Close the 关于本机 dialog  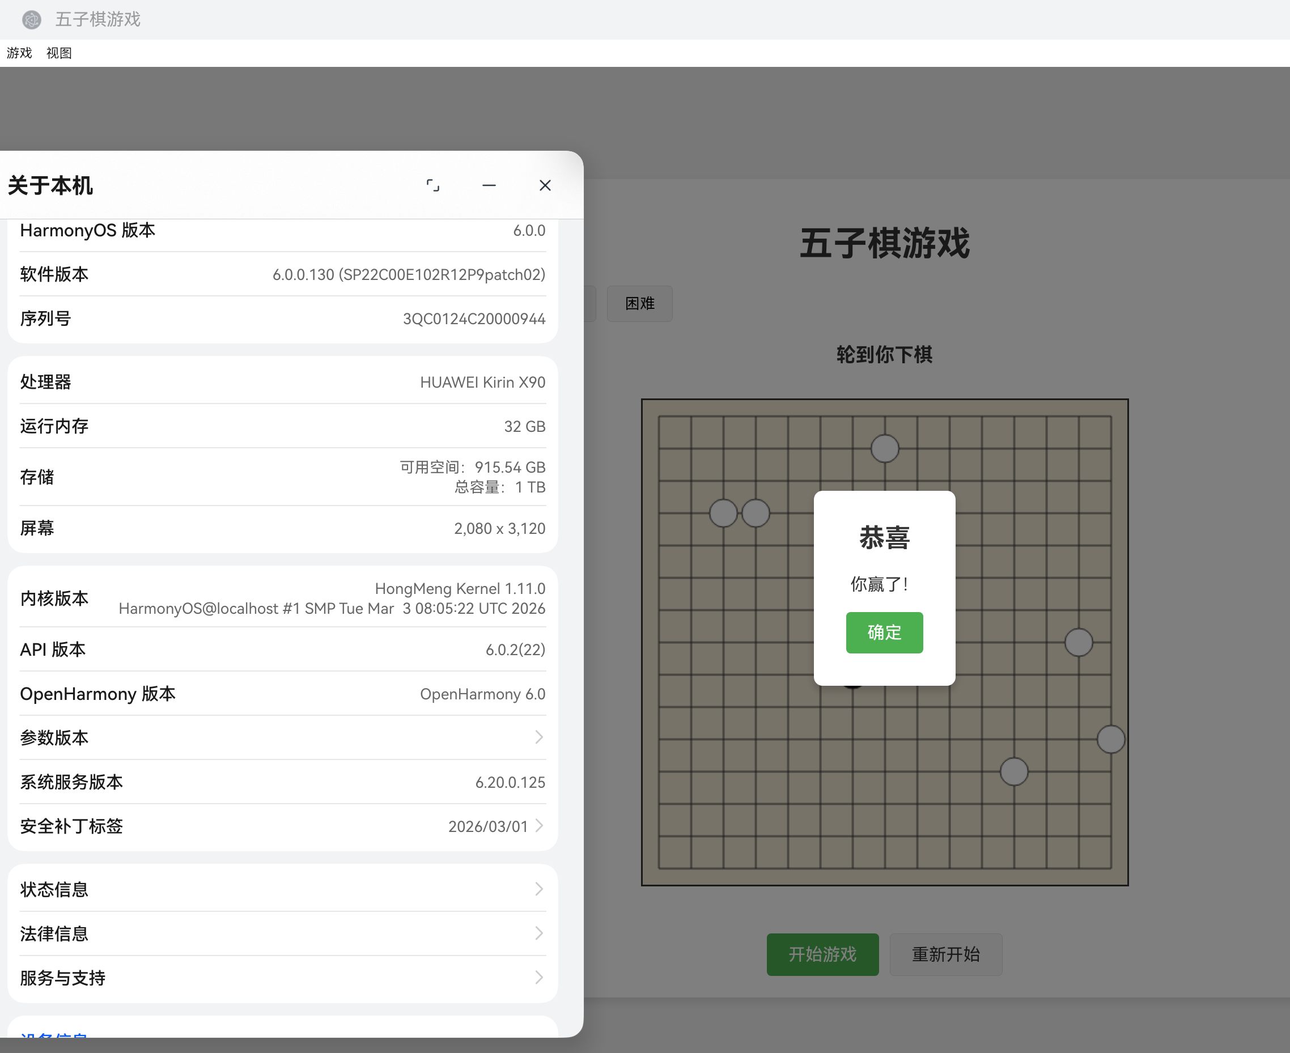coord(545,186)
